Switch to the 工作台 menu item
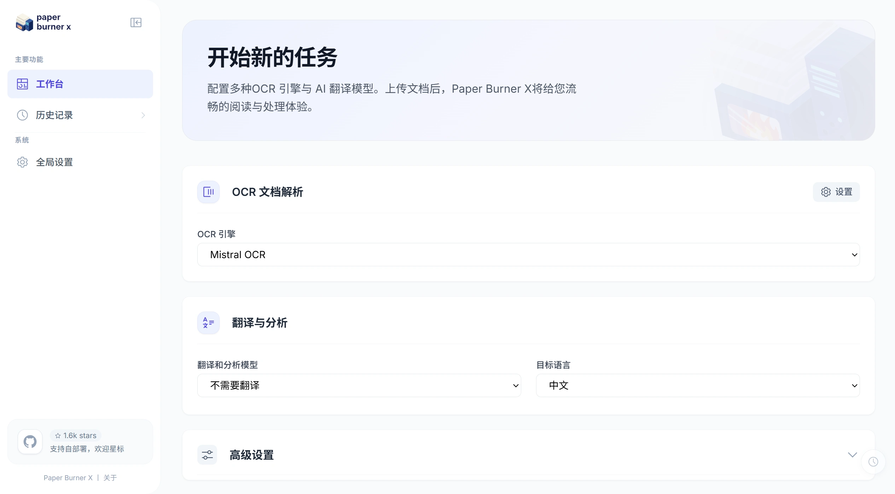This screenshot has height=494, width=895. point(50,84)
